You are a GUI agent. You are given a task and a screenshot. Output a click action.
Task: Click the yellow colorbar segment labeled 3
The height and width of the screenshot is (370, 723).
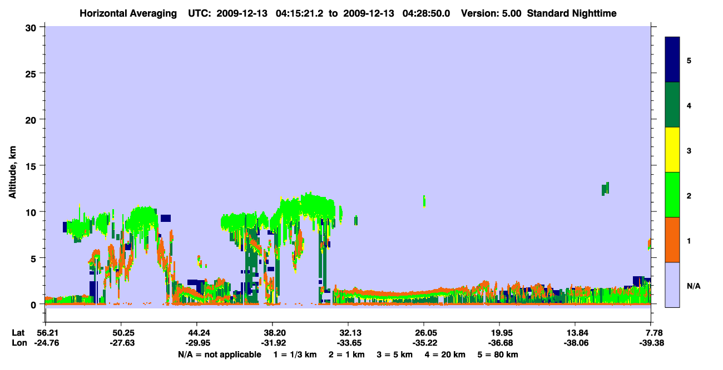pos(672,150)
